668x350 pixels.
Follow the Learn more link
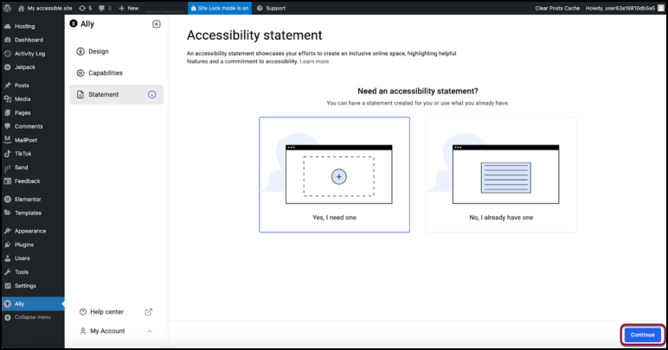[x=314, y=61]
